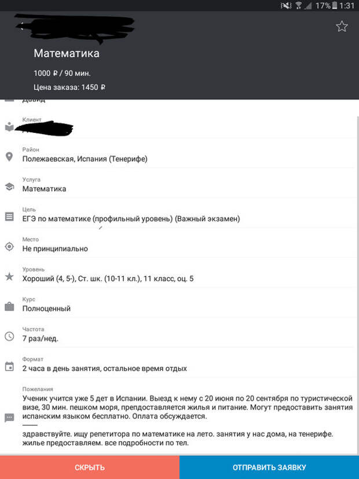Tap the graduation cap service icon

tap(9, 187)
